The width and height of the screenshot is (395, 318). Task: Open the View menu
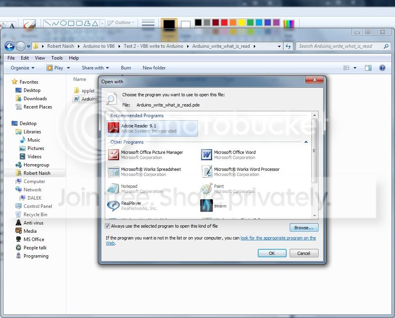(x=40, y=58)
